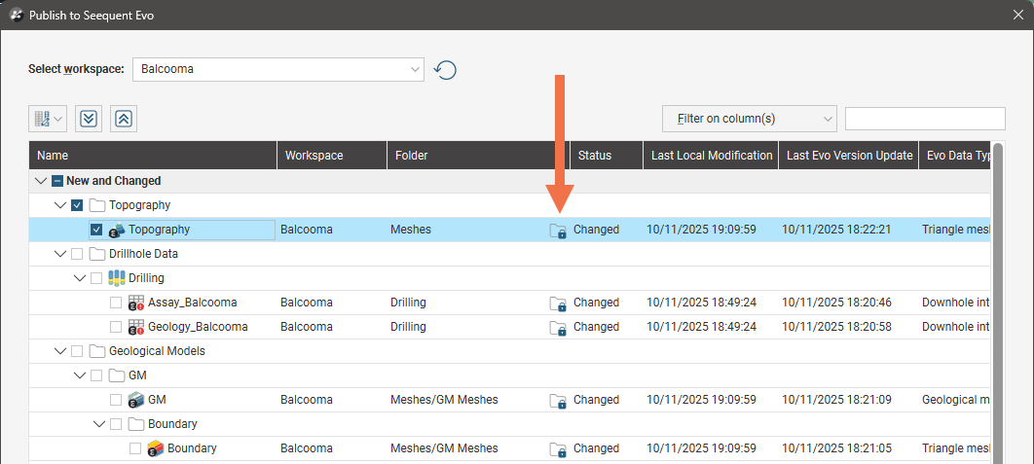Open the column chooser icon menu
Image resolution: width=1034 pixels, height=464 pixels.
click(x=48, y=119)
